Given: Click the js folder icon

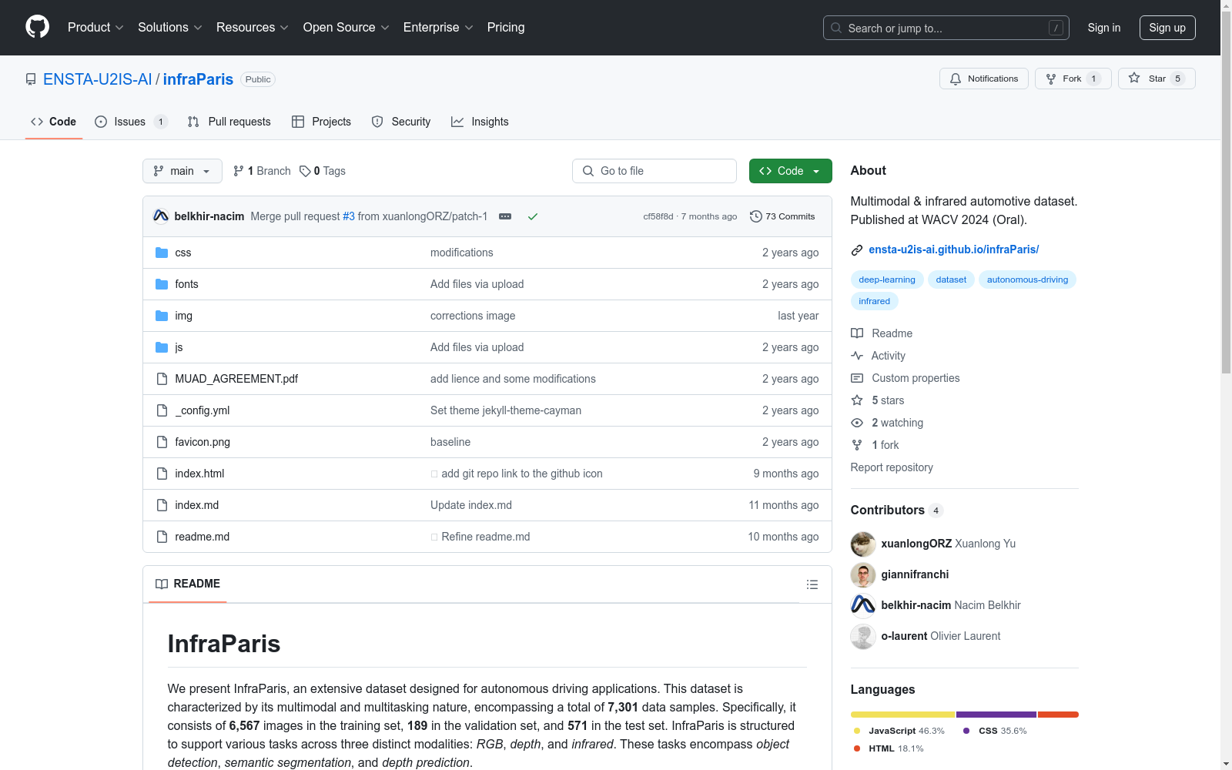Looking at the screenshot, I should pyautogui.click(x=162, y=347).
